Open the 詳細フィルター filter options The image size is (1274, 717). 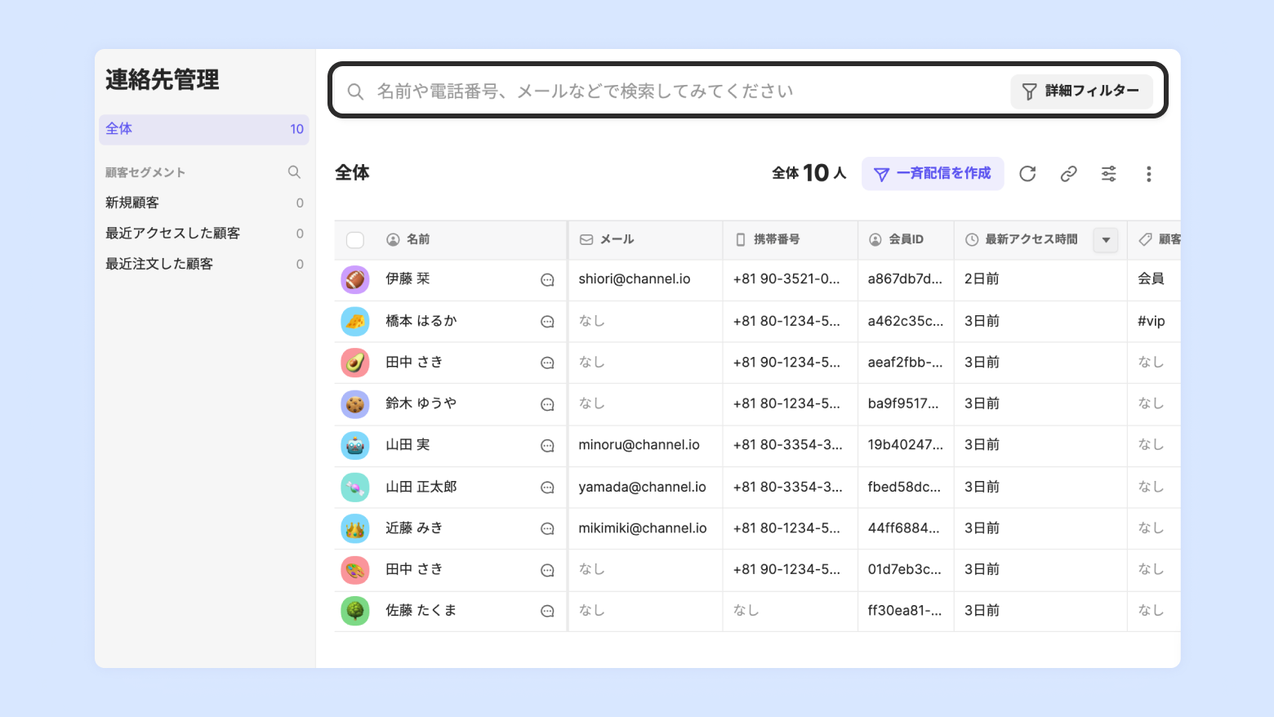[x=1080, y=91]
